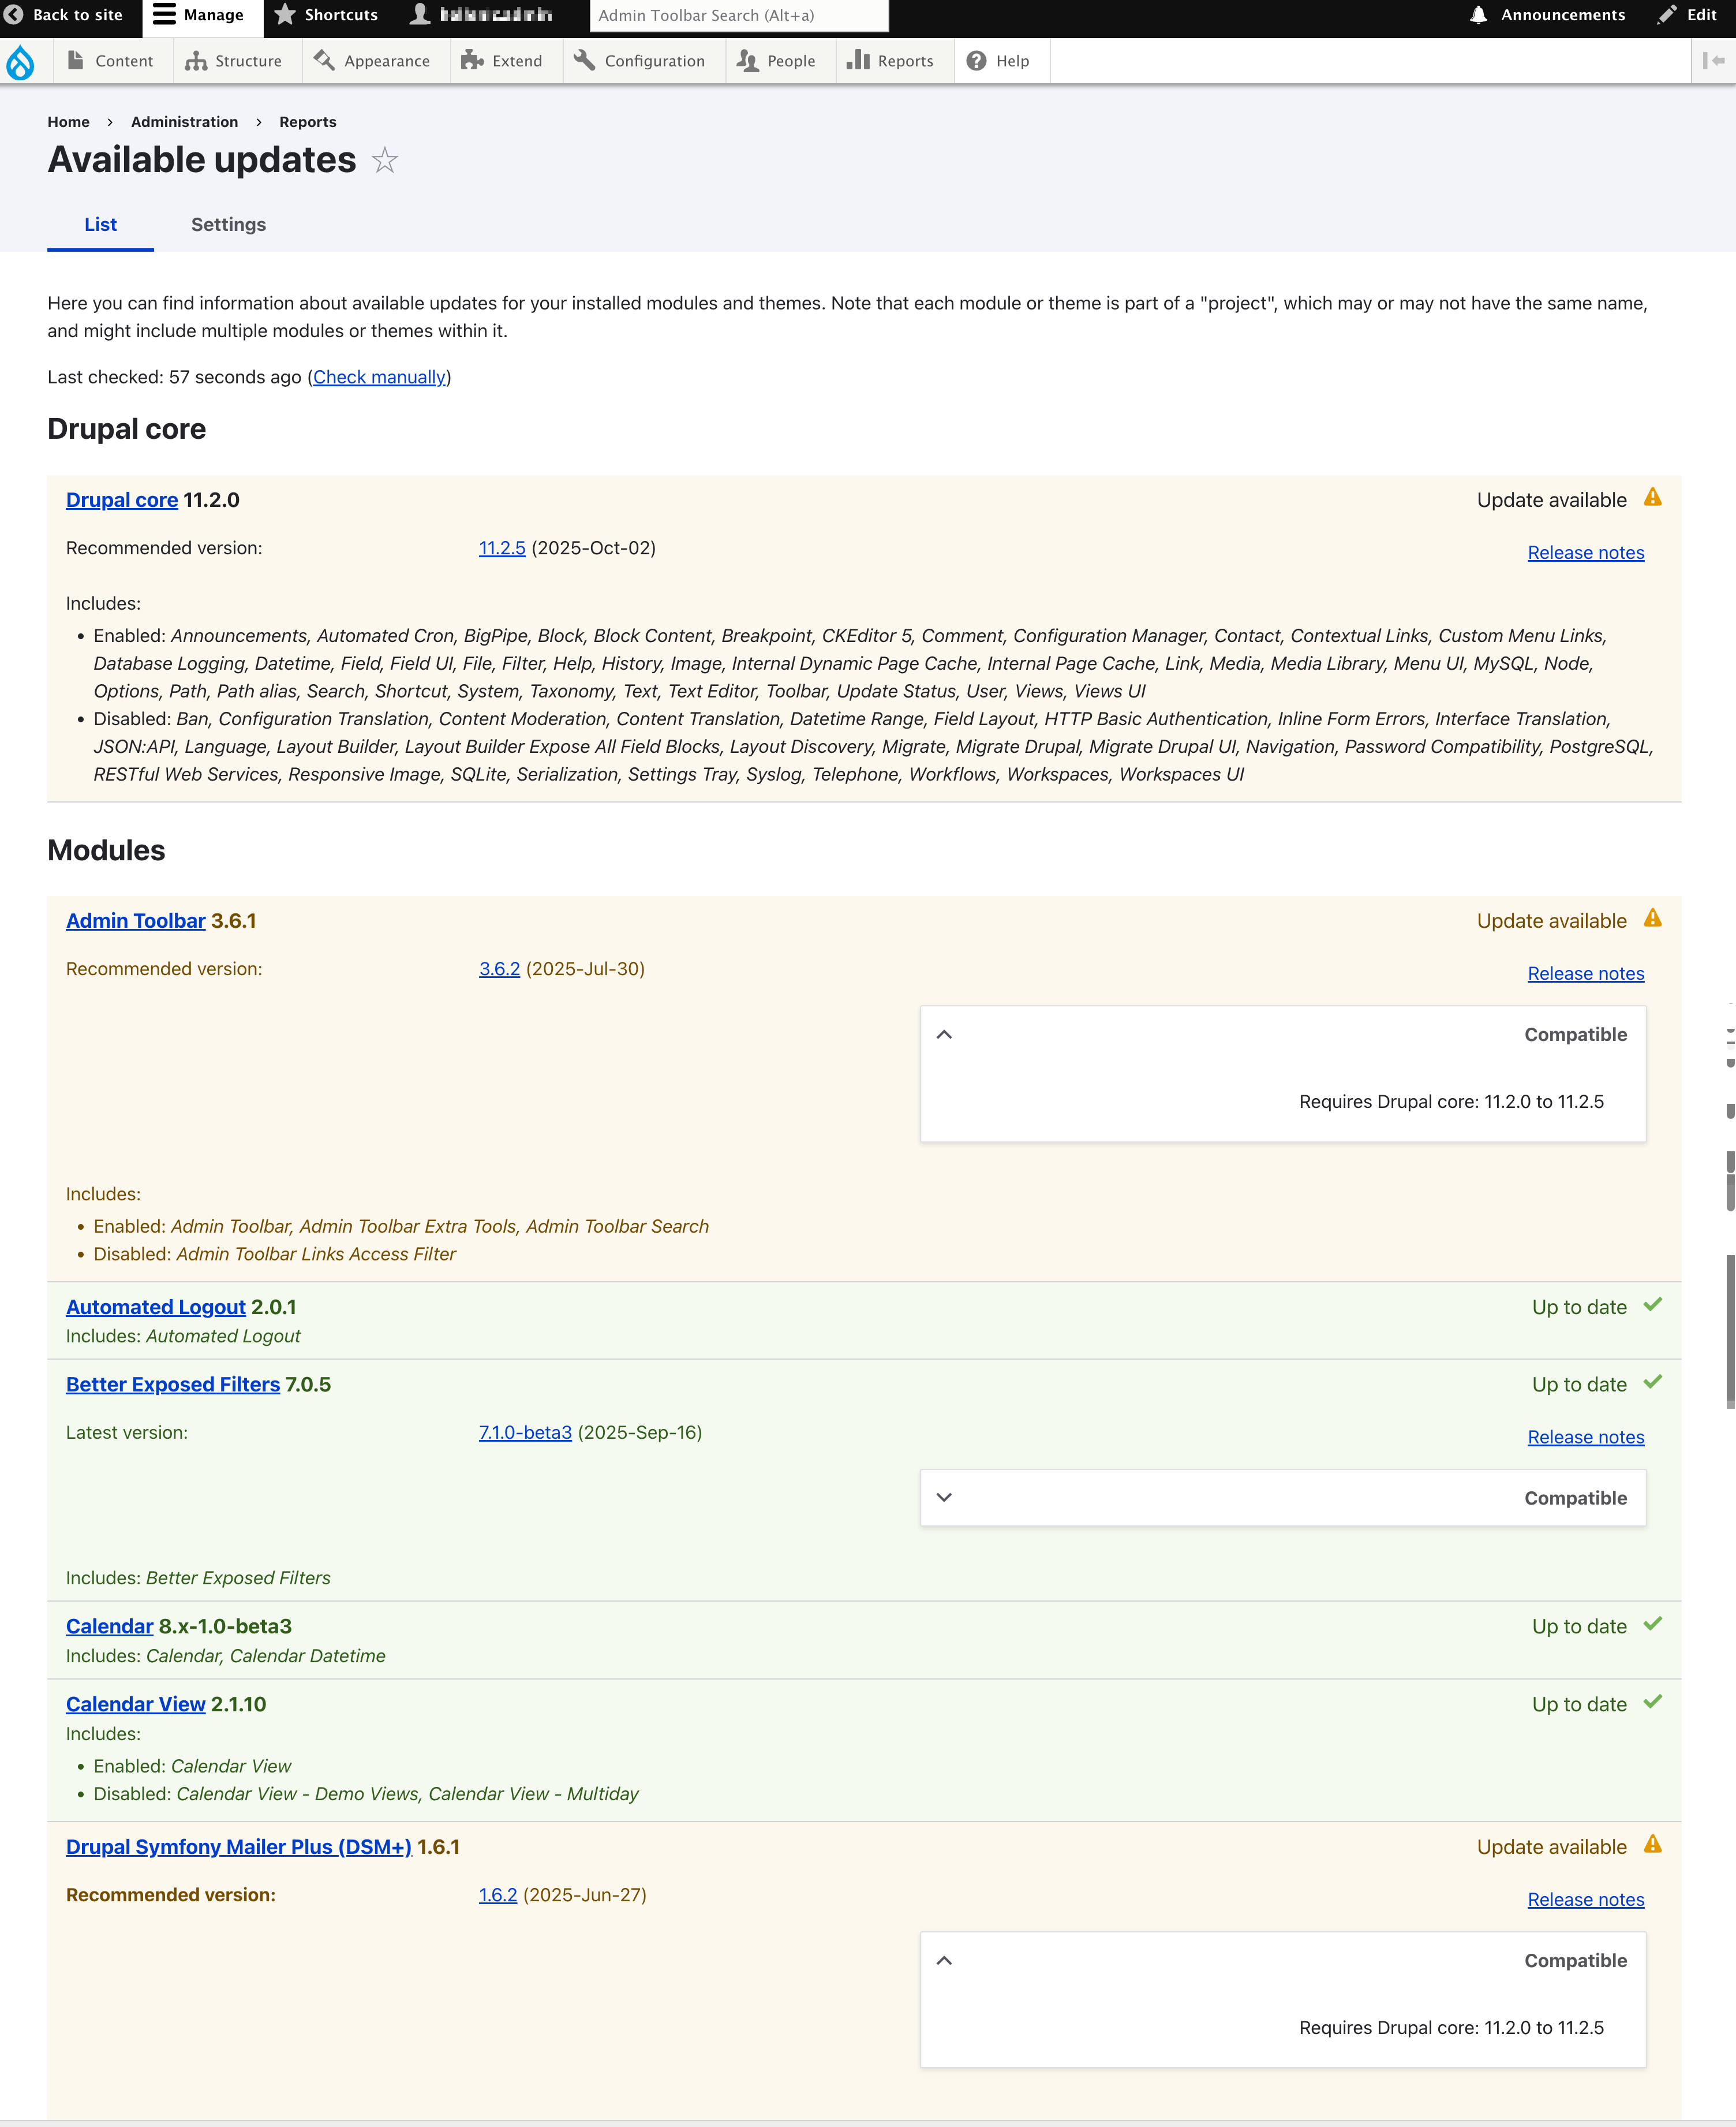Screen dimensions: 1736x2127
Task: Toggle toolbar orientation arrow icon
Action: pyautogui.click(x=1713, y=61)
